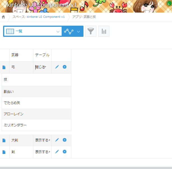Open the 一覧 view selector dropdown

coord(33,31)
